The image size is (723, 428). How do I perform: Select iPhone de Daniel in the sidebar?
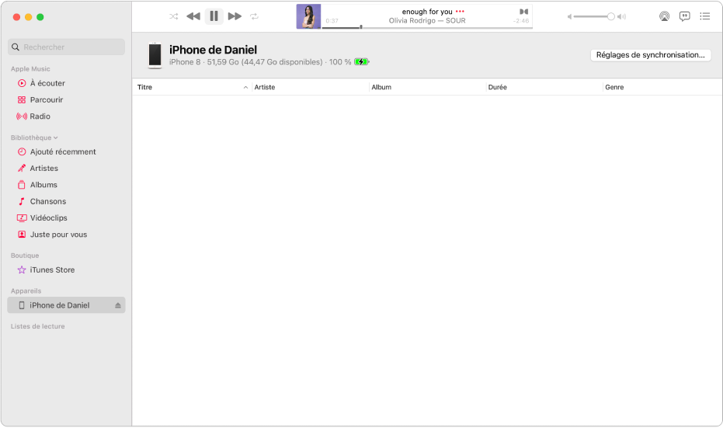[67, 305]
